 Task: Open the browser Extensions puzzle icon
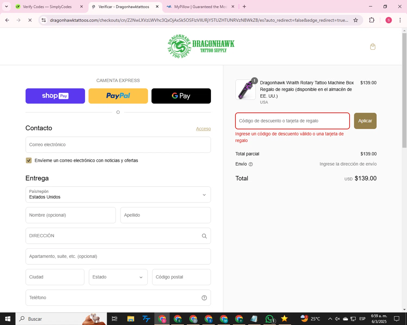[x=372, y=20]
